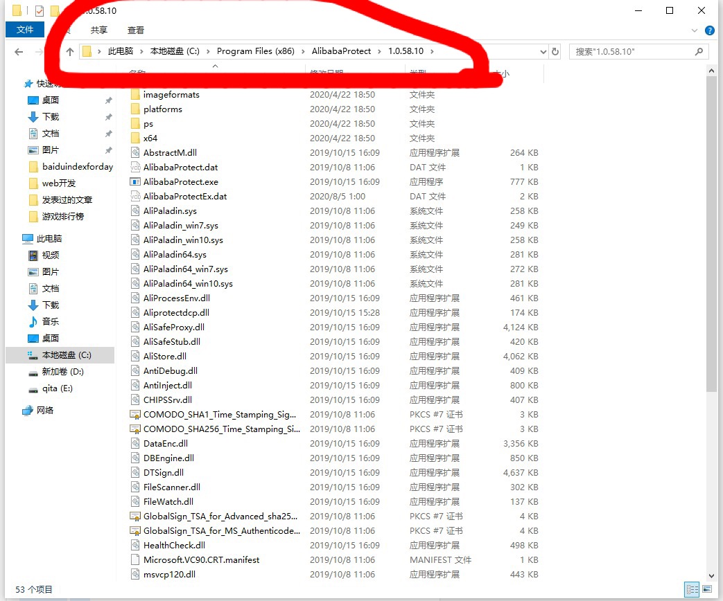The image size is (723, 601).
Task: Open the 共享 ribbon tab
Action: [98, 30]
